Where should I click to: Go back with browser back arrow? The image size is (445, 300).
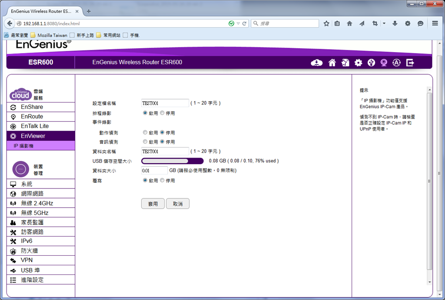coord(10,23)
